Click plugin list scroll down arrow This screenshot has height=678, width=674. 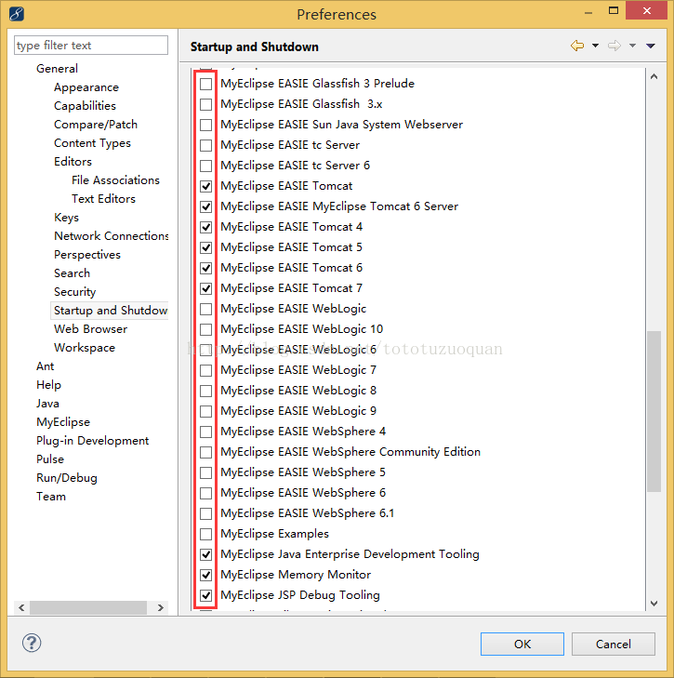click(654, 604)
